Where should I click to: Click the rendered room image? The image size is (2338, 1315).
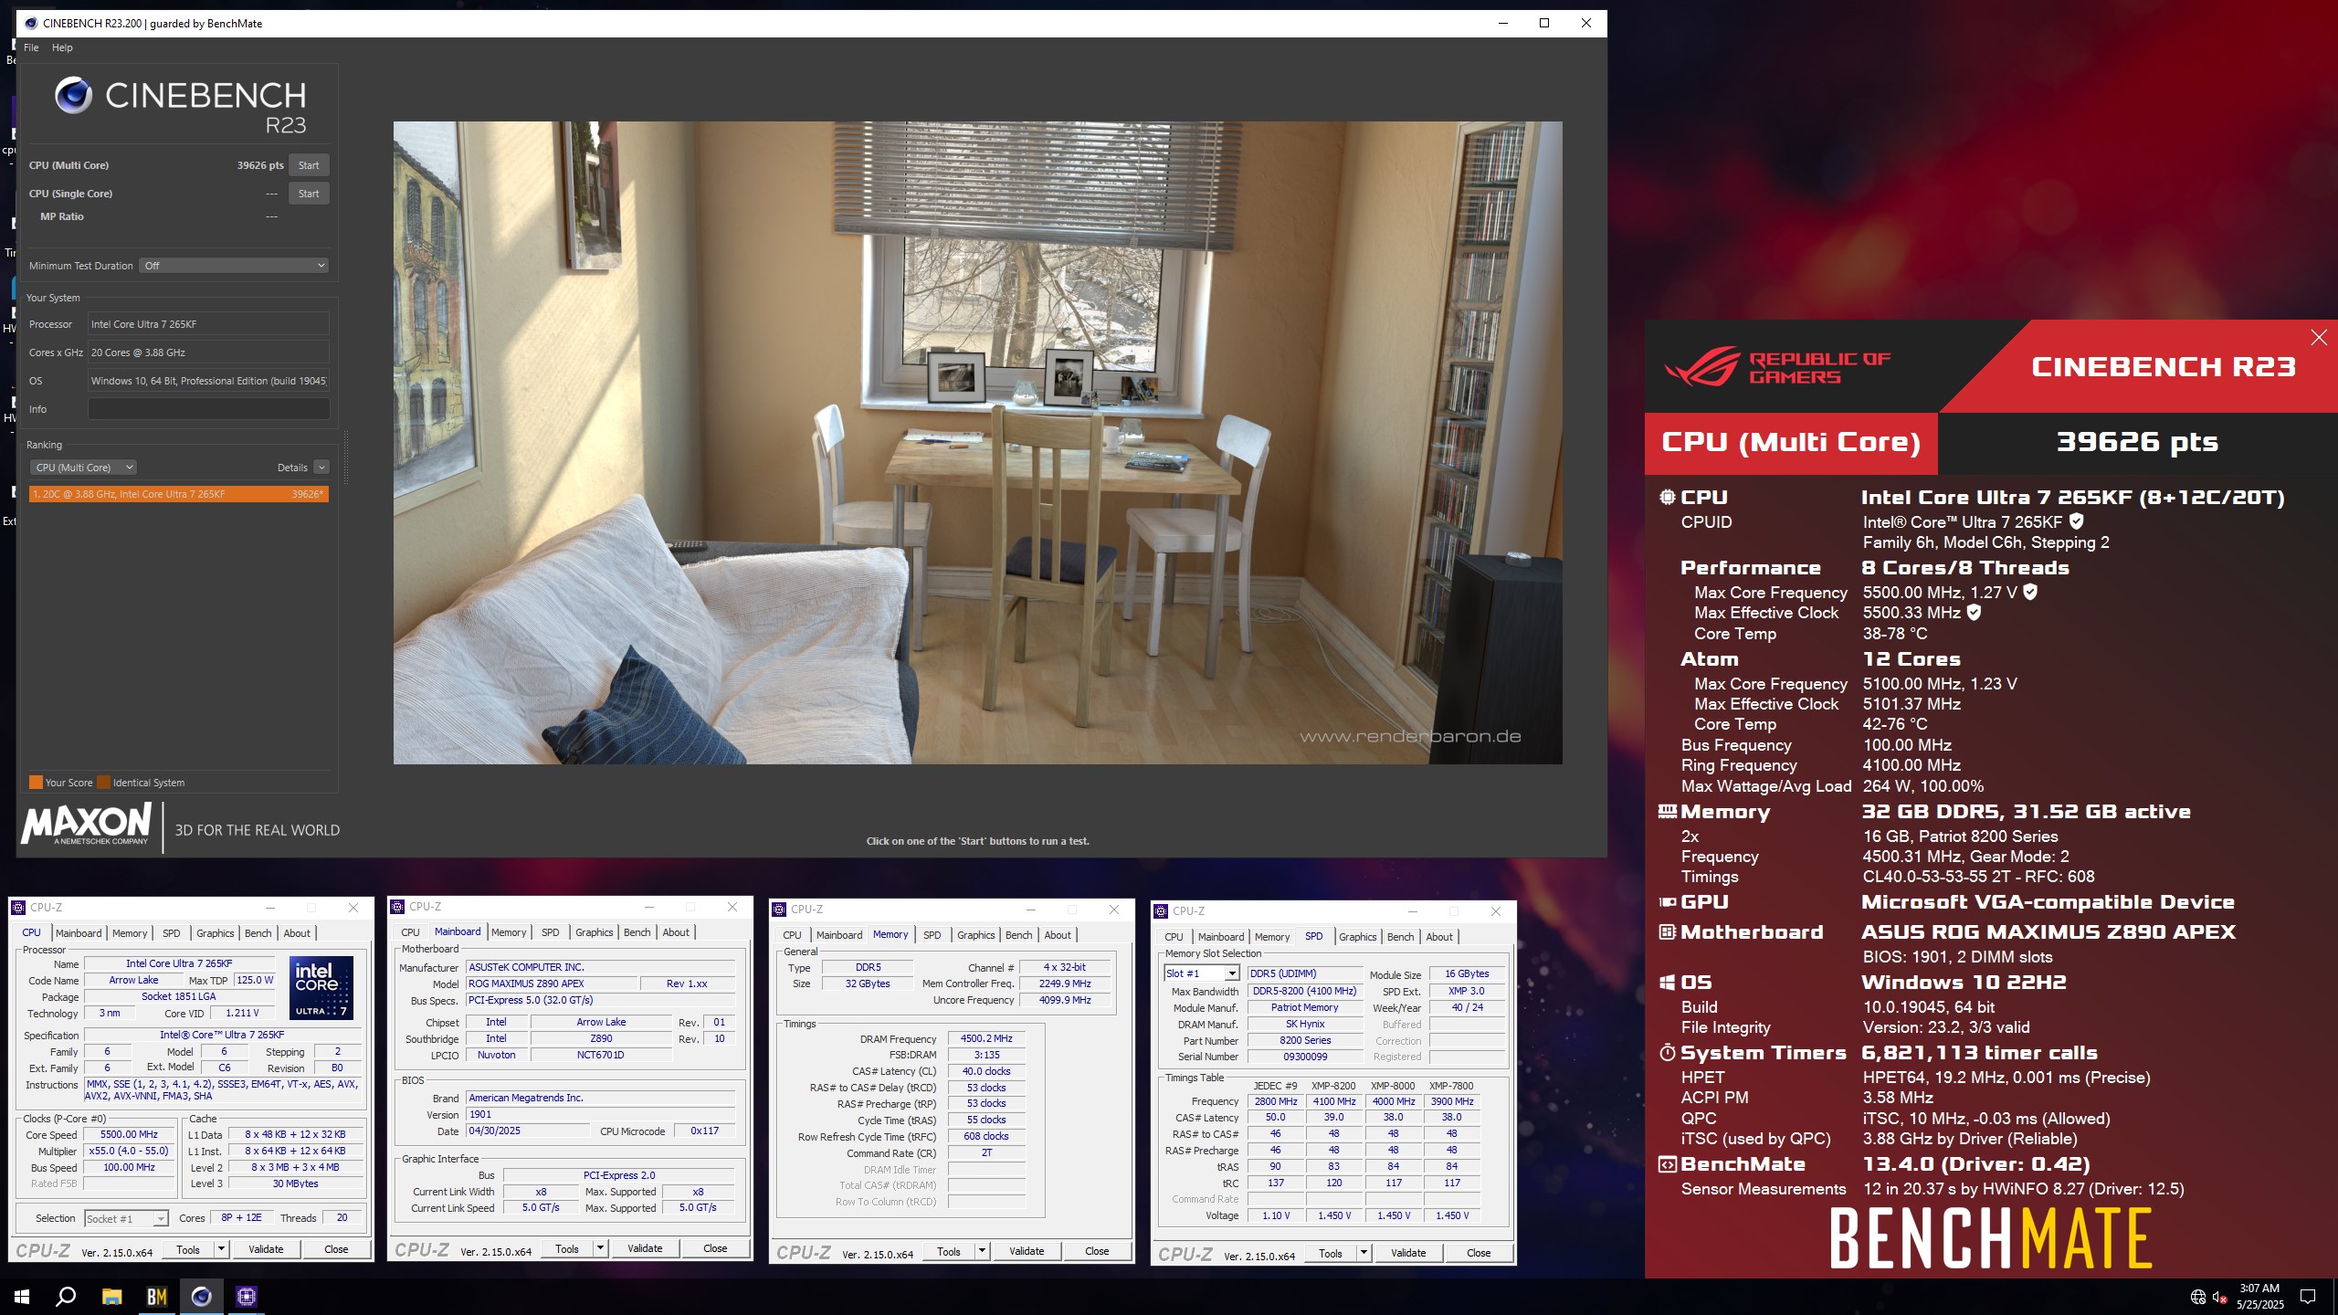click(977, 443)
